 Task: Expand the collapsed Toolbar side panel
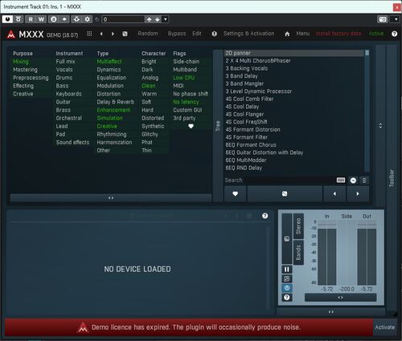click(x=392, y=178)
